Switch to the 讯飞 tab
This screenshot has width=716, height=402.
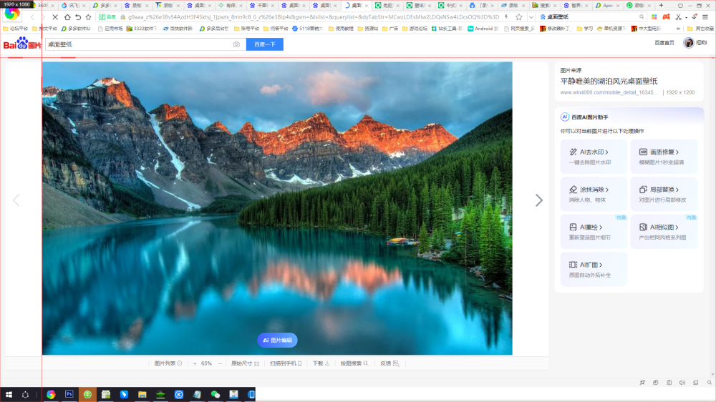(x=73, y=6)
